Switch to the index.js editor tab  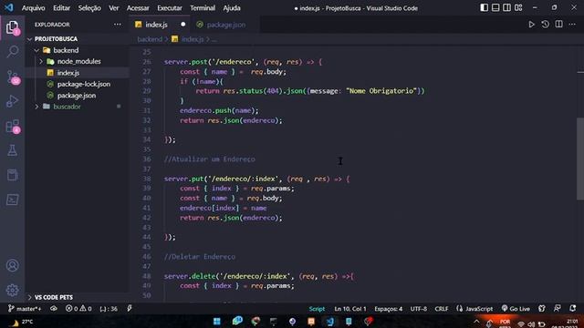point(161,25)
